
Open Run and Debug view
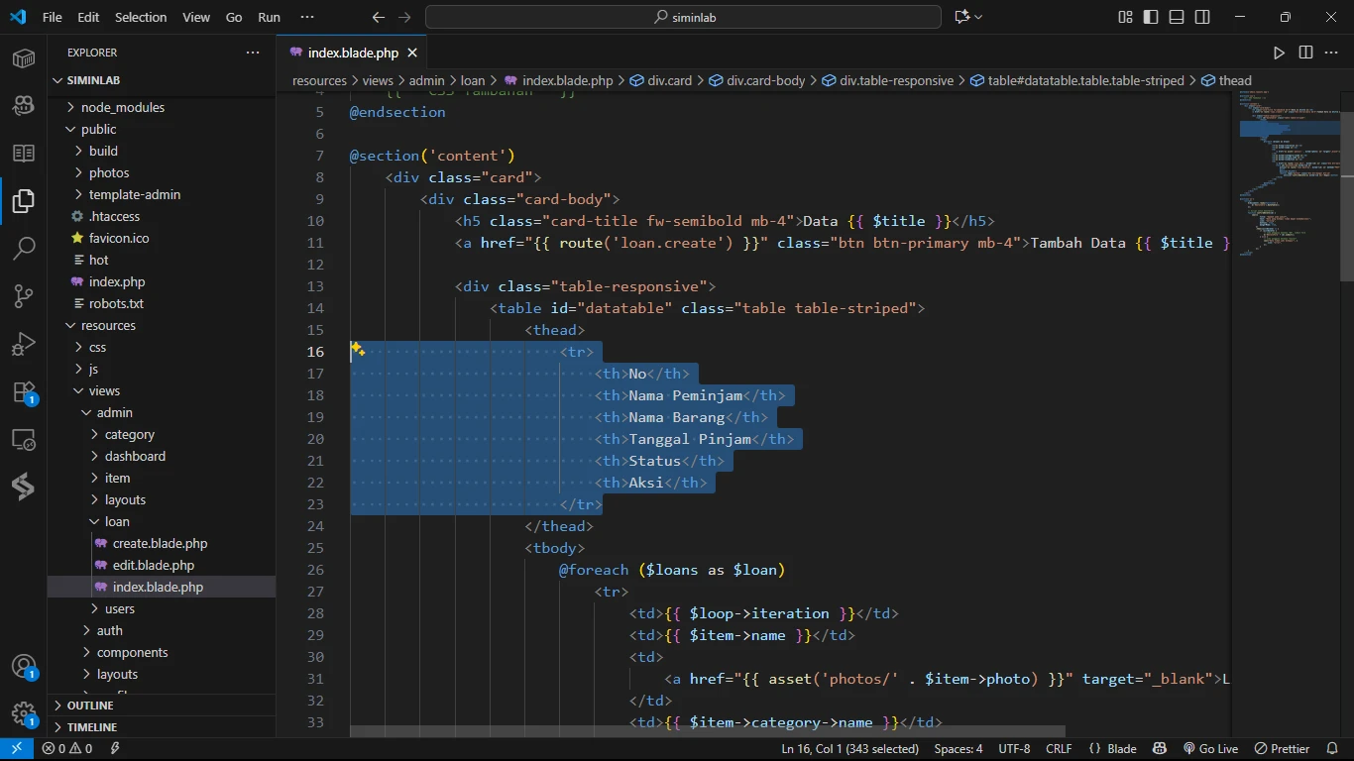coord(24,344)
